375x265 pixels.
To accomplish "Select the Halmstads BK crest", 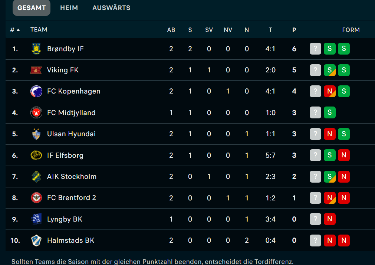I will 36,241.
